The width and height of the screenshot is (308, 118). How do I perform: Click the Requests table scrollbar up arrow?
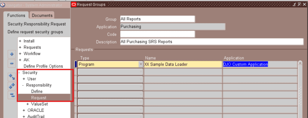coord(300,63)
